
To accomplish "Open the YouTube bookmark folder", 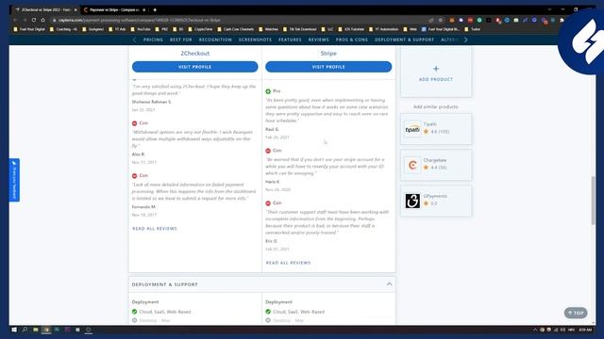I will (x=141, y=29).
